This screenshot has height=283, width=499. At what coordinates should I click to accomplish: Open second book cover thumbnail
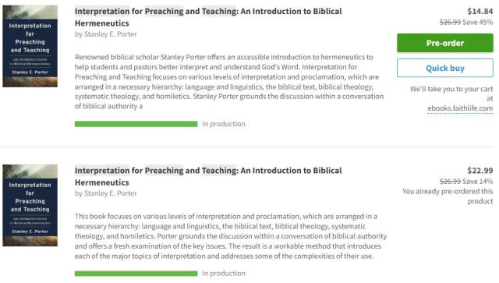tap(30, 205)
